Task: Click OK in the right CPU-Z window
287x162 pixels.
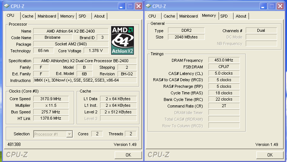Action: 270,155
